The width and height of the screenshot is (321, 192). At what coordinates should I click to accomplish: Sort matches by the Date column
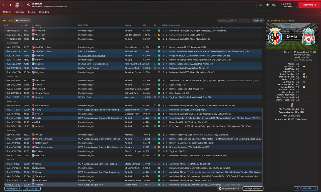click(7, 25)
